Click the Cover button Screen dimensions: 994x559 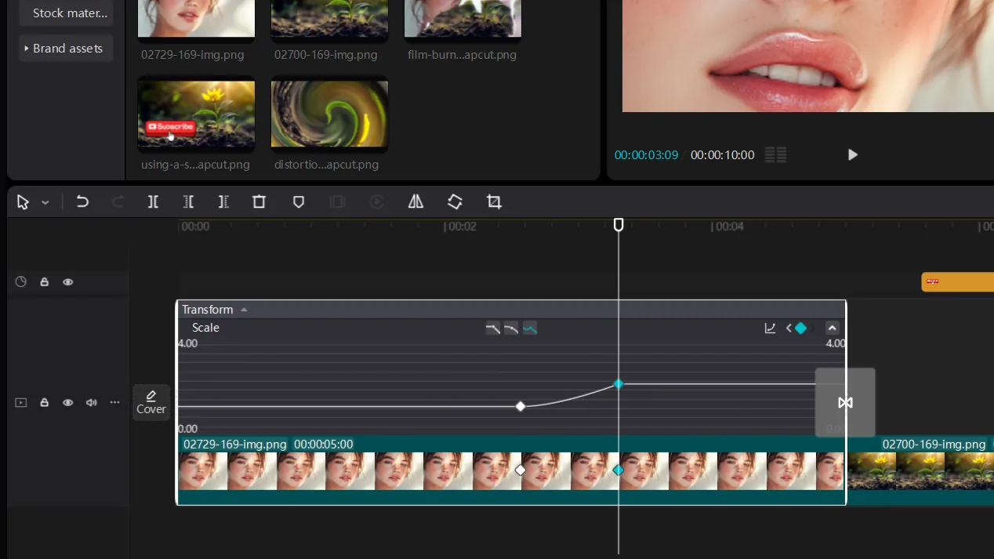coord(151,402)
